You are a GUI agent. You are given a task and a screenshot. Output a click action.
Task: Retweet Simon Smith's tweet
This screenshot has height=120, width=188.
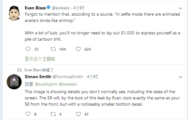coord(53,114)
